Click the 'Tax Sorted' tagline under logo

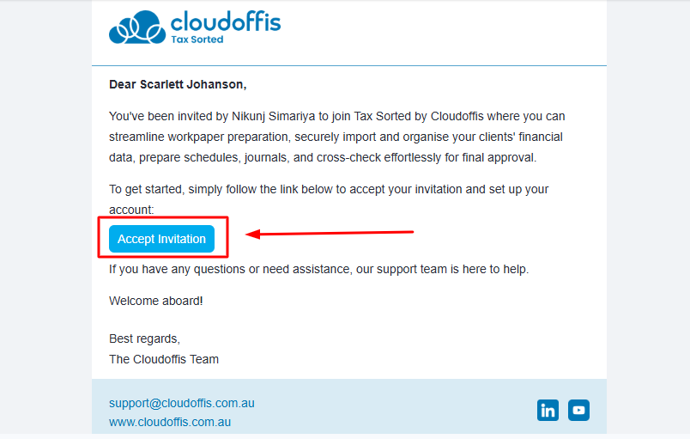coord(197,40)
